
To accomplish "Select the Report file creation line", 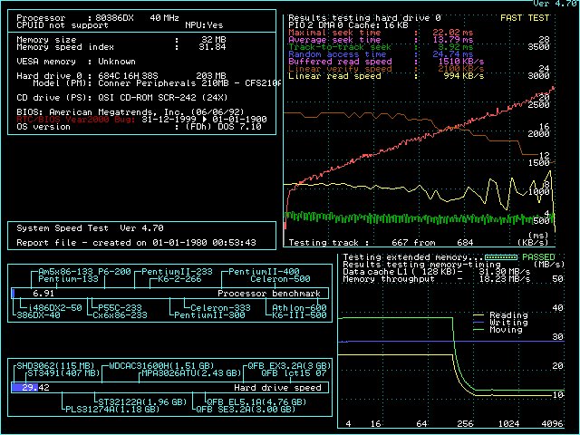I will coord(136,243).
